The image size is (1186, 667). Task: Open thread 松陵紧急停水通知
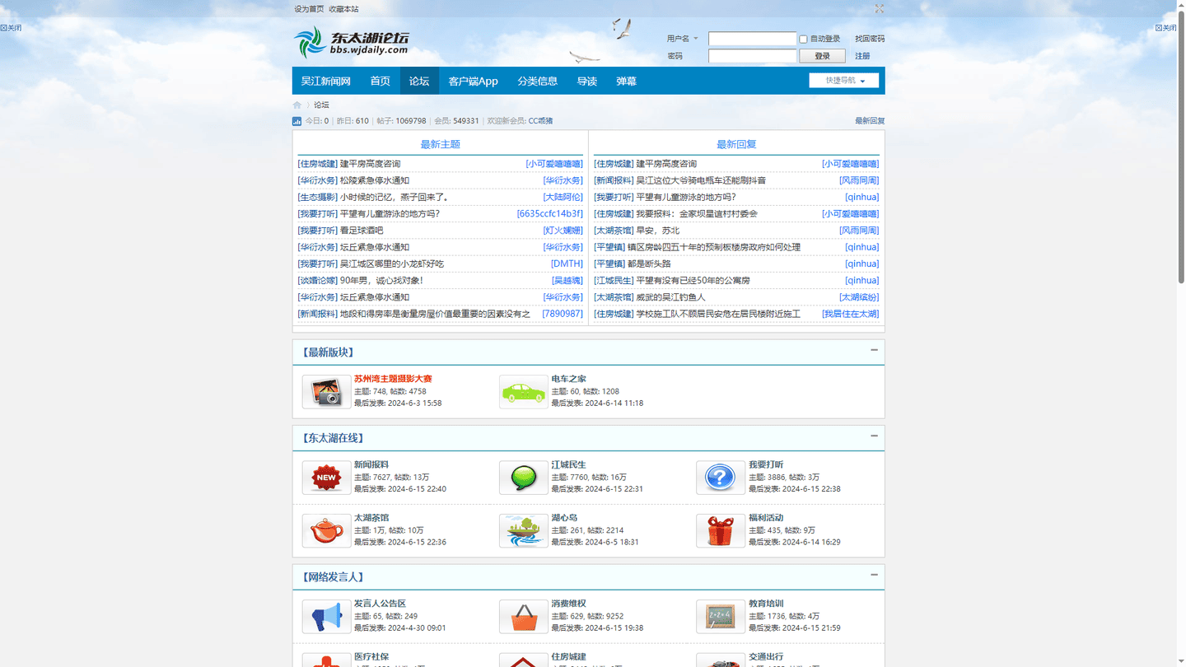(x=375, y=180)
